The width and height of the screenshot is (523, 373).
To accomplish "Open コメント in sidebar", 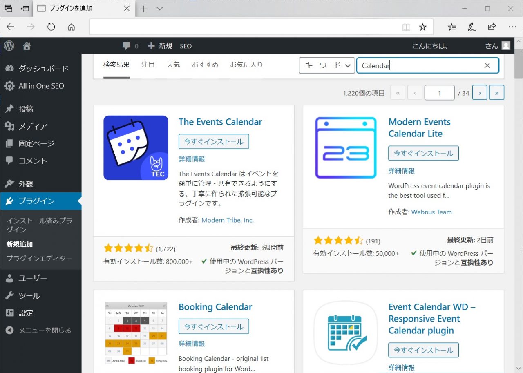I will point(41,161).
